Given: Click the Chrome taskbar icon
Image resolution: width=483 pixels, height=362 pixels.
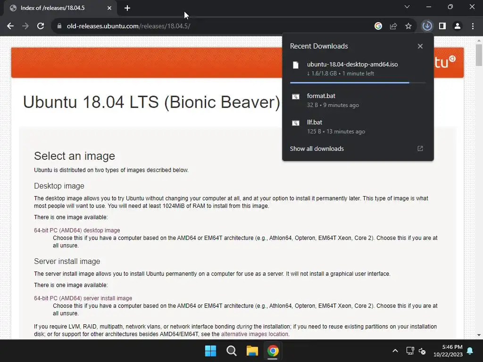Looking at the screenshot, I should click(x=273, y=351).
